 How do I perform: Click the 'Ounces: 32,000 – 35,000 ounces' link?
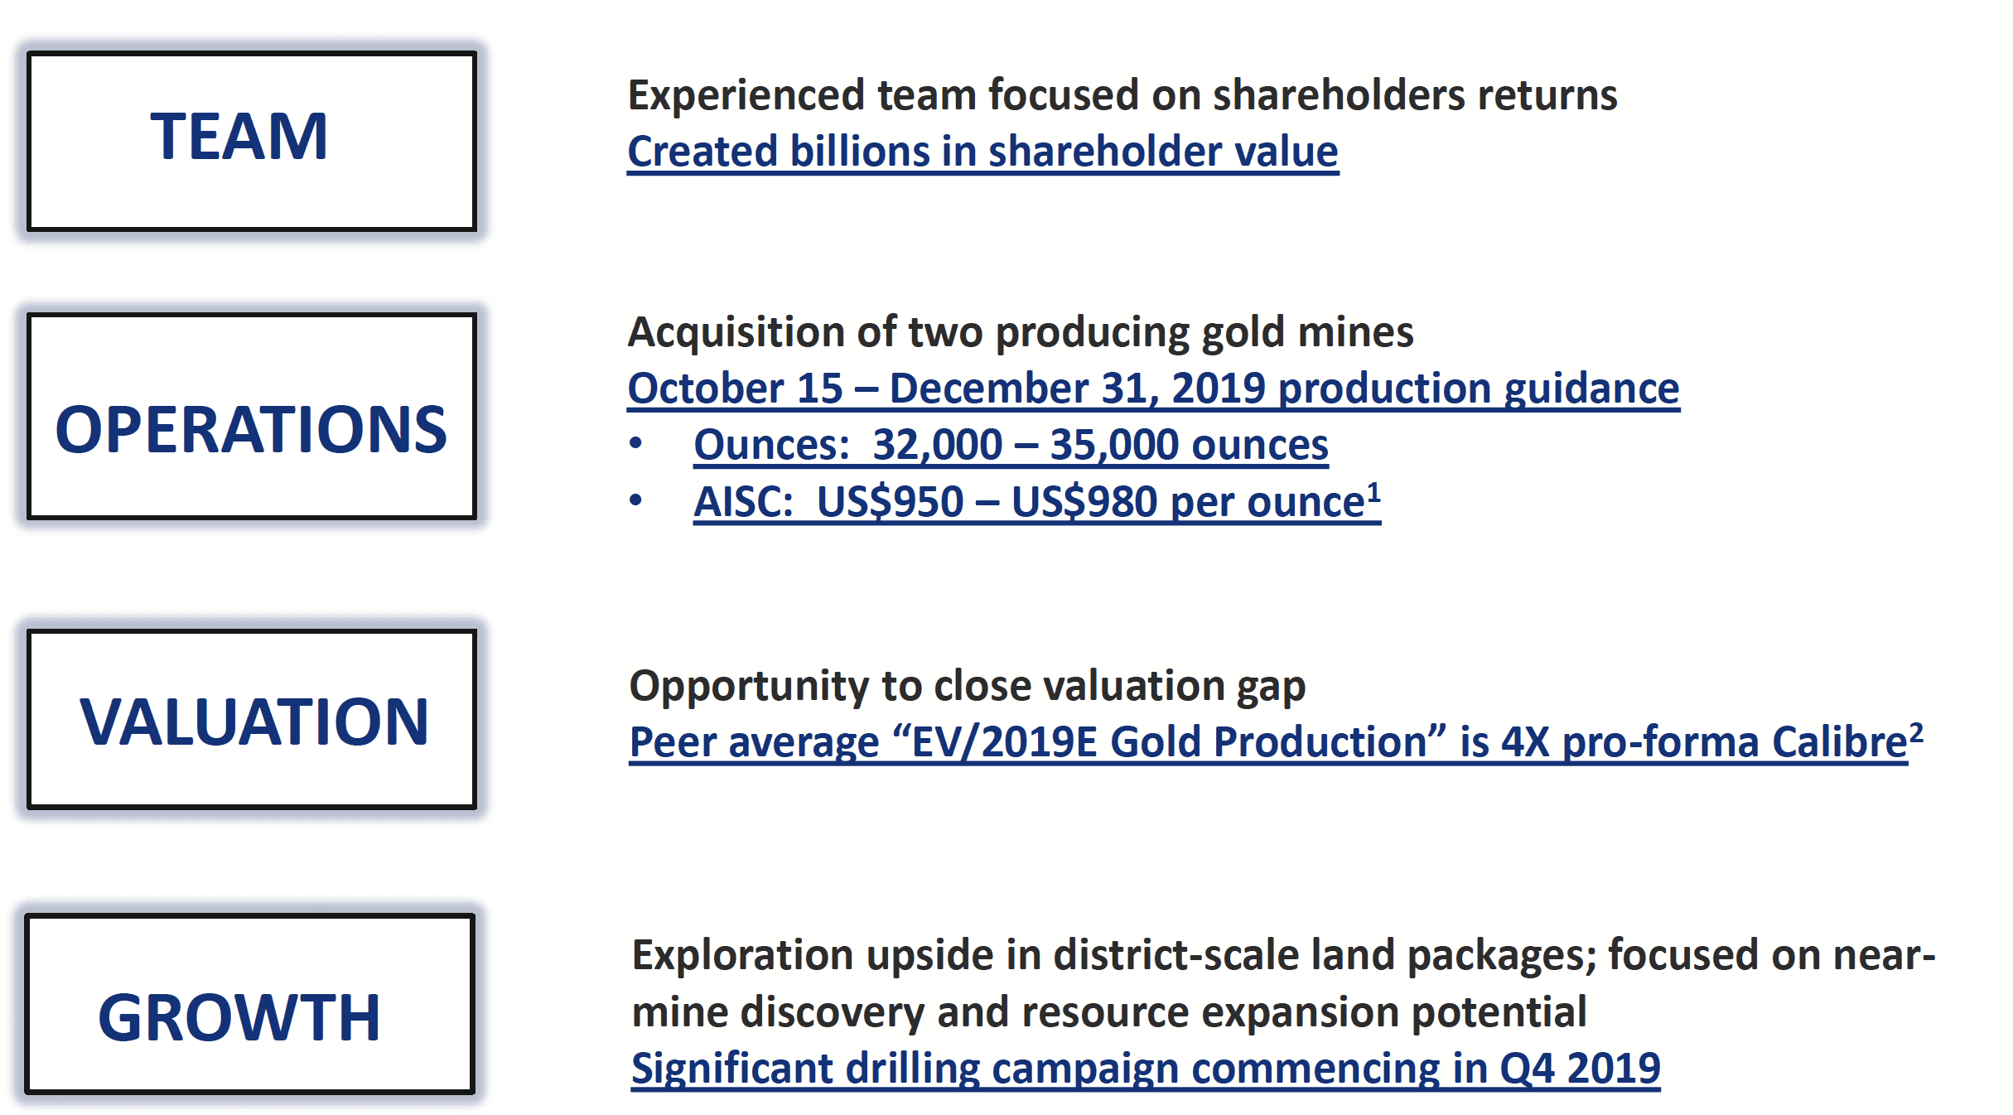point(1011,446)
